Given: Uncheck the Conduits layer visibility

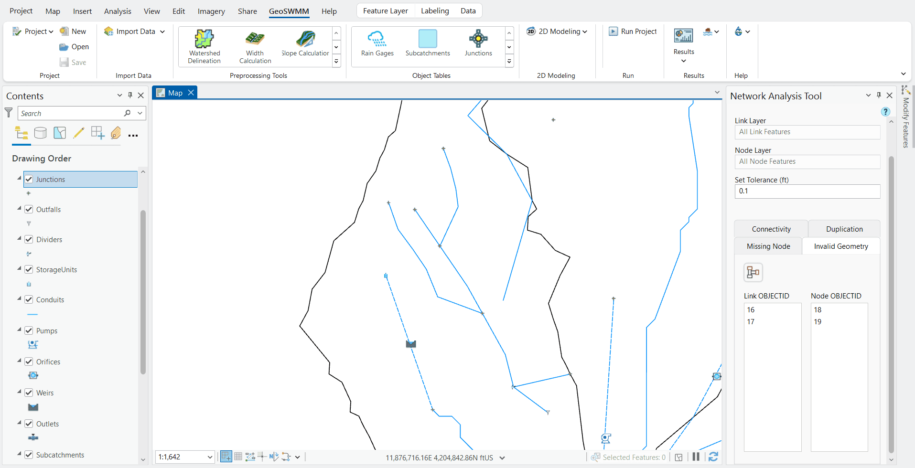Looking at the screenshot, I should pyautogui.click(x=29, y=299).
